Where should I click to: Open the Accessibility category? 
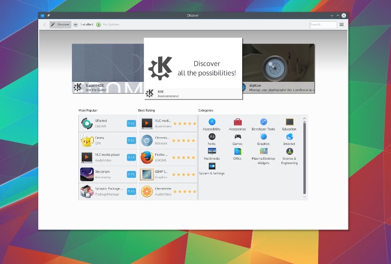(211, 122)
